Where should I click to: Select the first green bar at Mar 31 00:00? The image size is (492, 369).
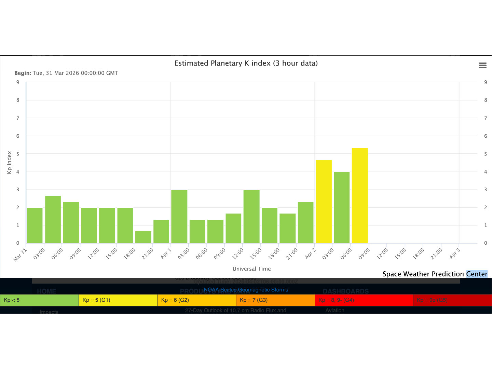pos(35,225)
